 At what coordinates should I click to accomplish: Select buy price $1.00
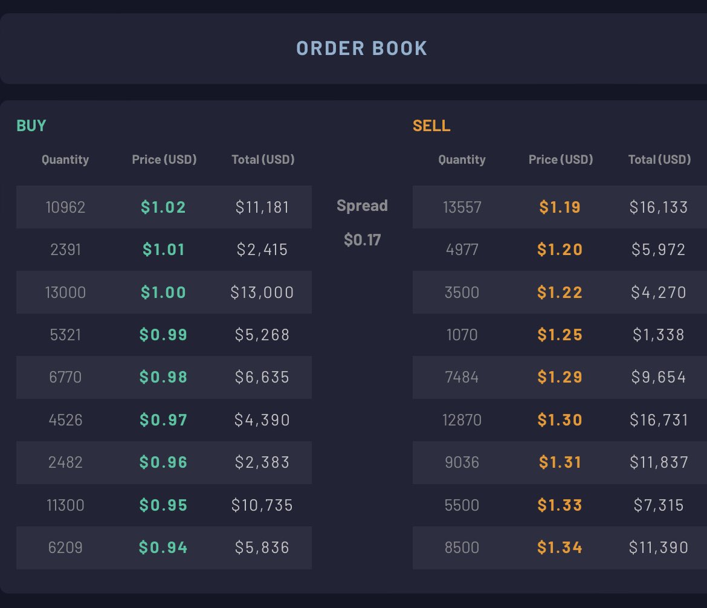163,293
